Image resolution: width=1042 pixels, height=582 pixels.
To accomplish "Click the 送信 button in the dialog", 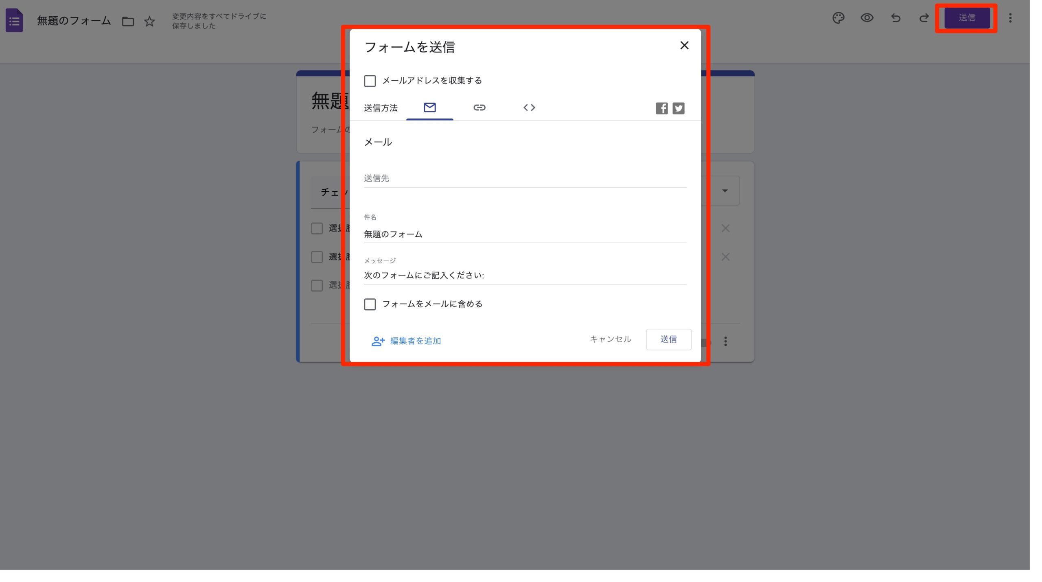I will click(668, 339).
